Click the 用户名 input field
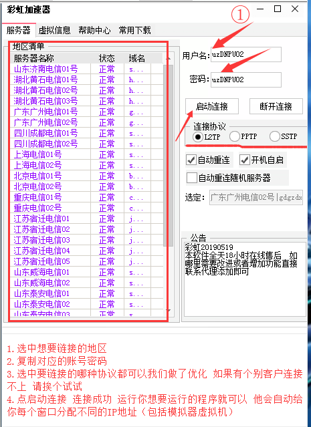This screenshot has width=311, height=427. [246, 55]
